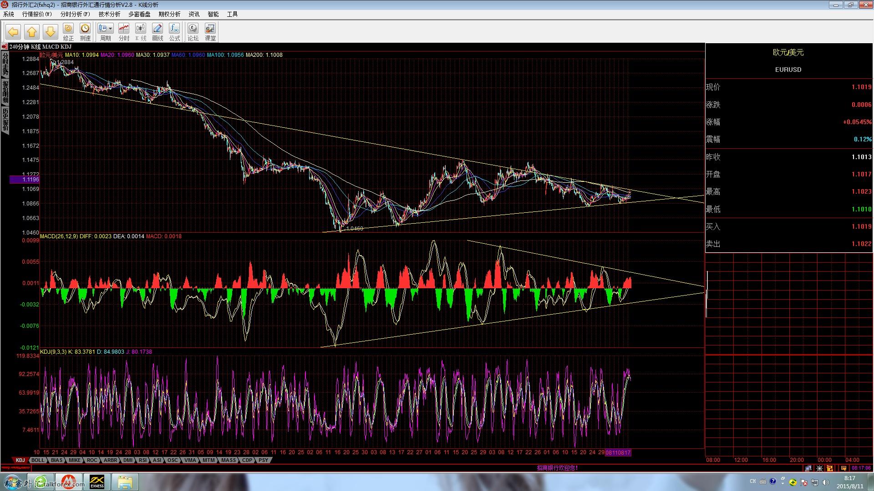Select the BOLL indicator tab
The image size is (874, 491).
[x=38, y=460]
